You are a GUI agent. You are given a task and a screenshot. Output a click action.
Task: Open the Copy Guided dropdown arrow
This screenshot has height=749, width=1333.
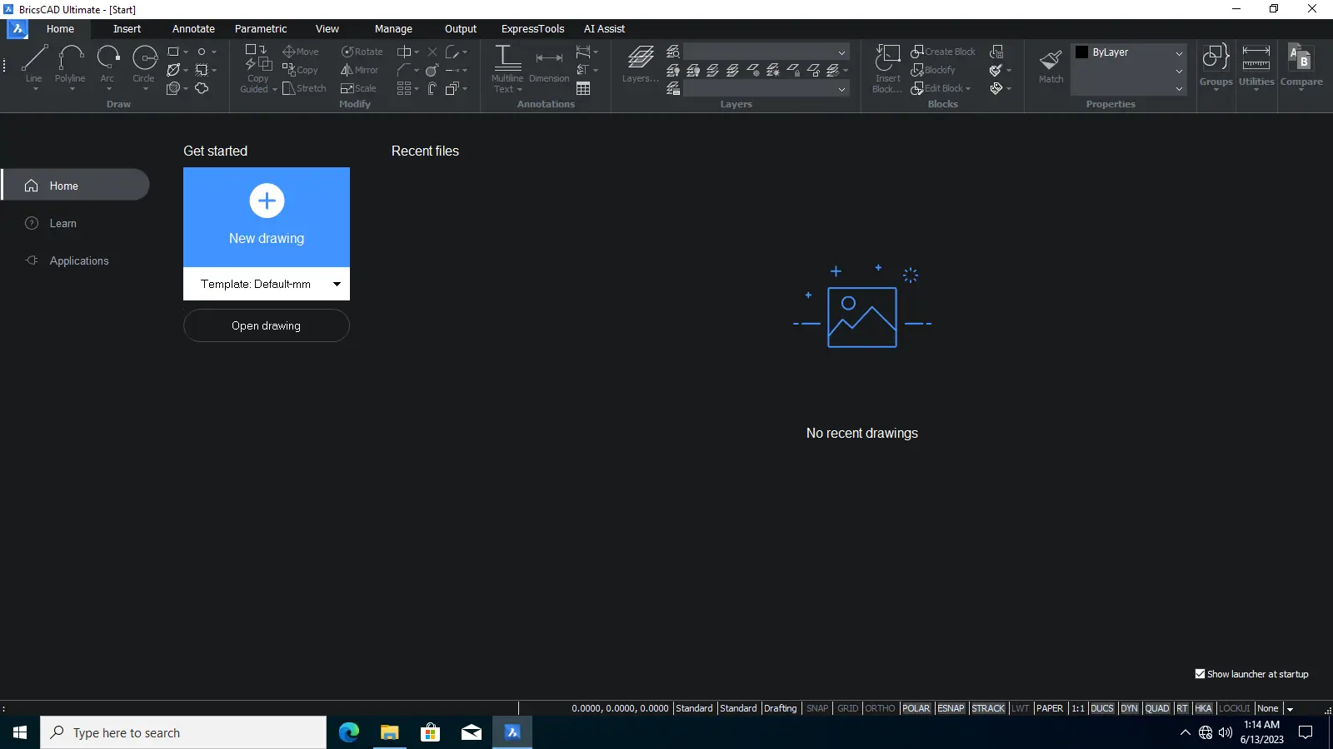[275, 89]
